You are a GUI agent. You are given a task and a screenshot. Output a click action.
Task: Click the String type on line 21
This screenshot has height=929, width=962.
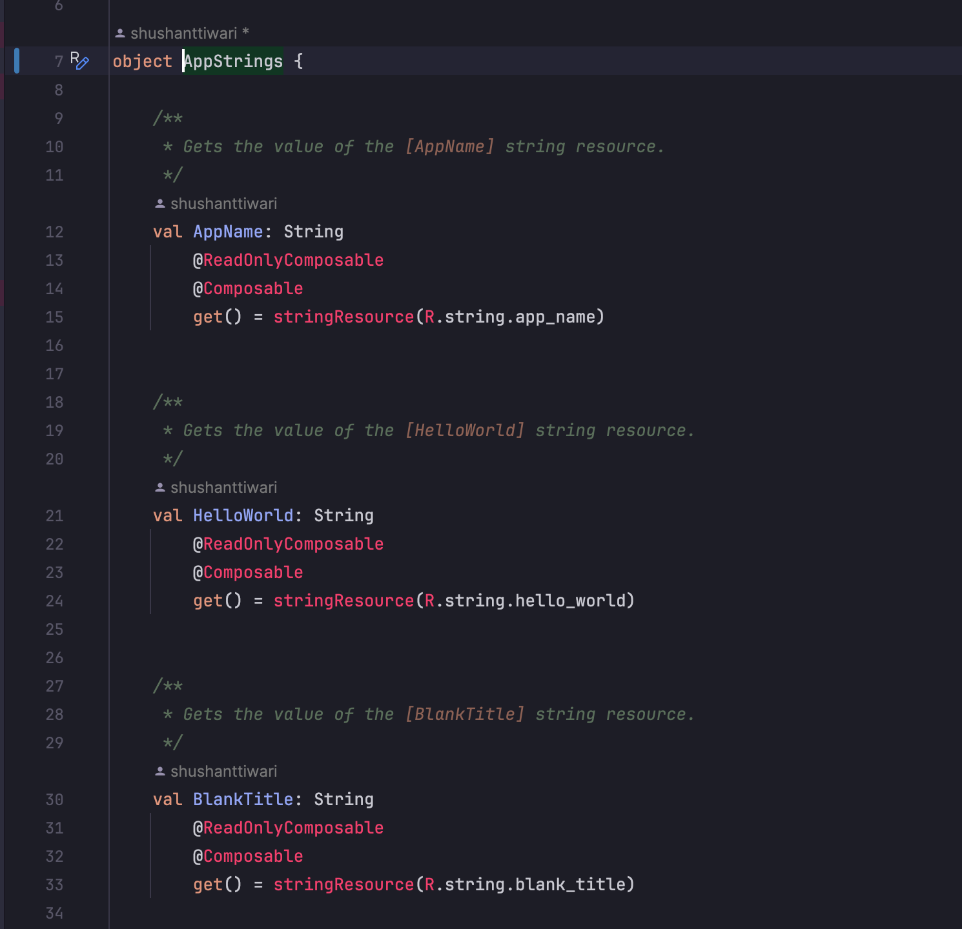(x=344, y=515)
